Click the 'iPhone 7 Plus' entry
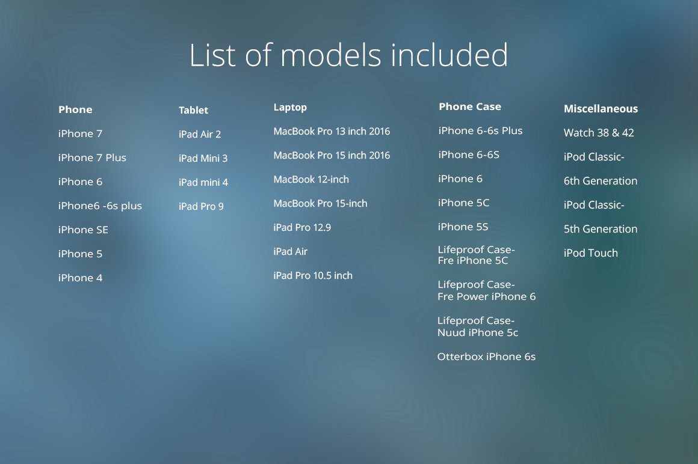Screen dimensions: 698x464 (92, 157)
